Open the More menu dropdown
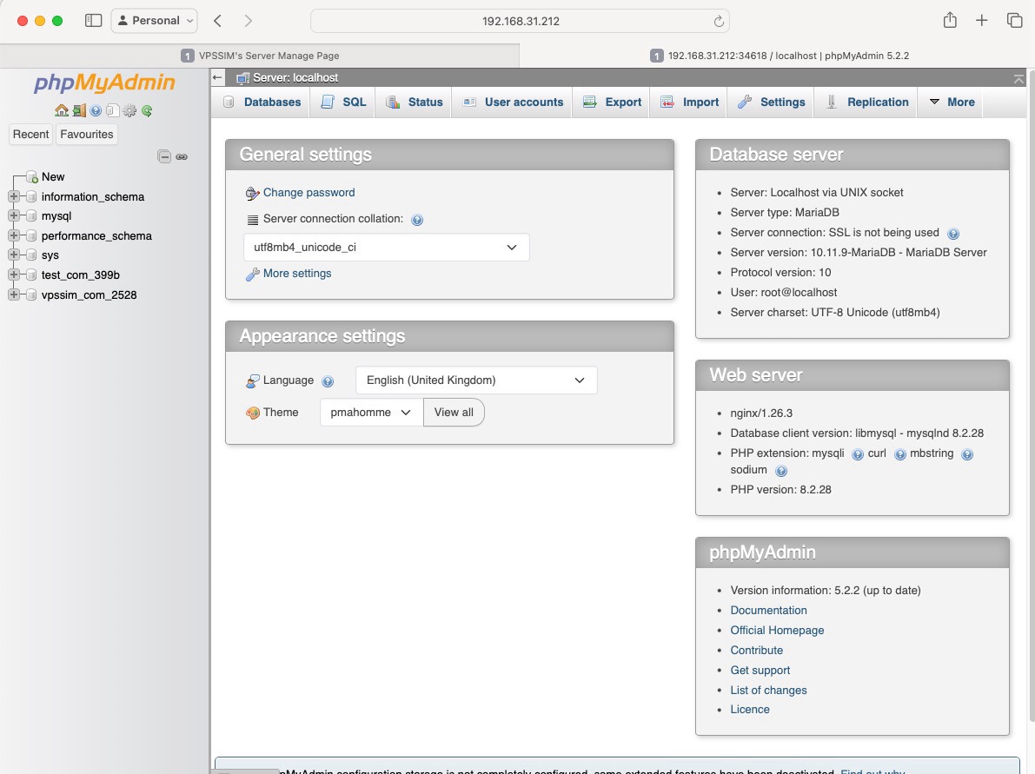The image size is (1035, 774). point(952,103)
